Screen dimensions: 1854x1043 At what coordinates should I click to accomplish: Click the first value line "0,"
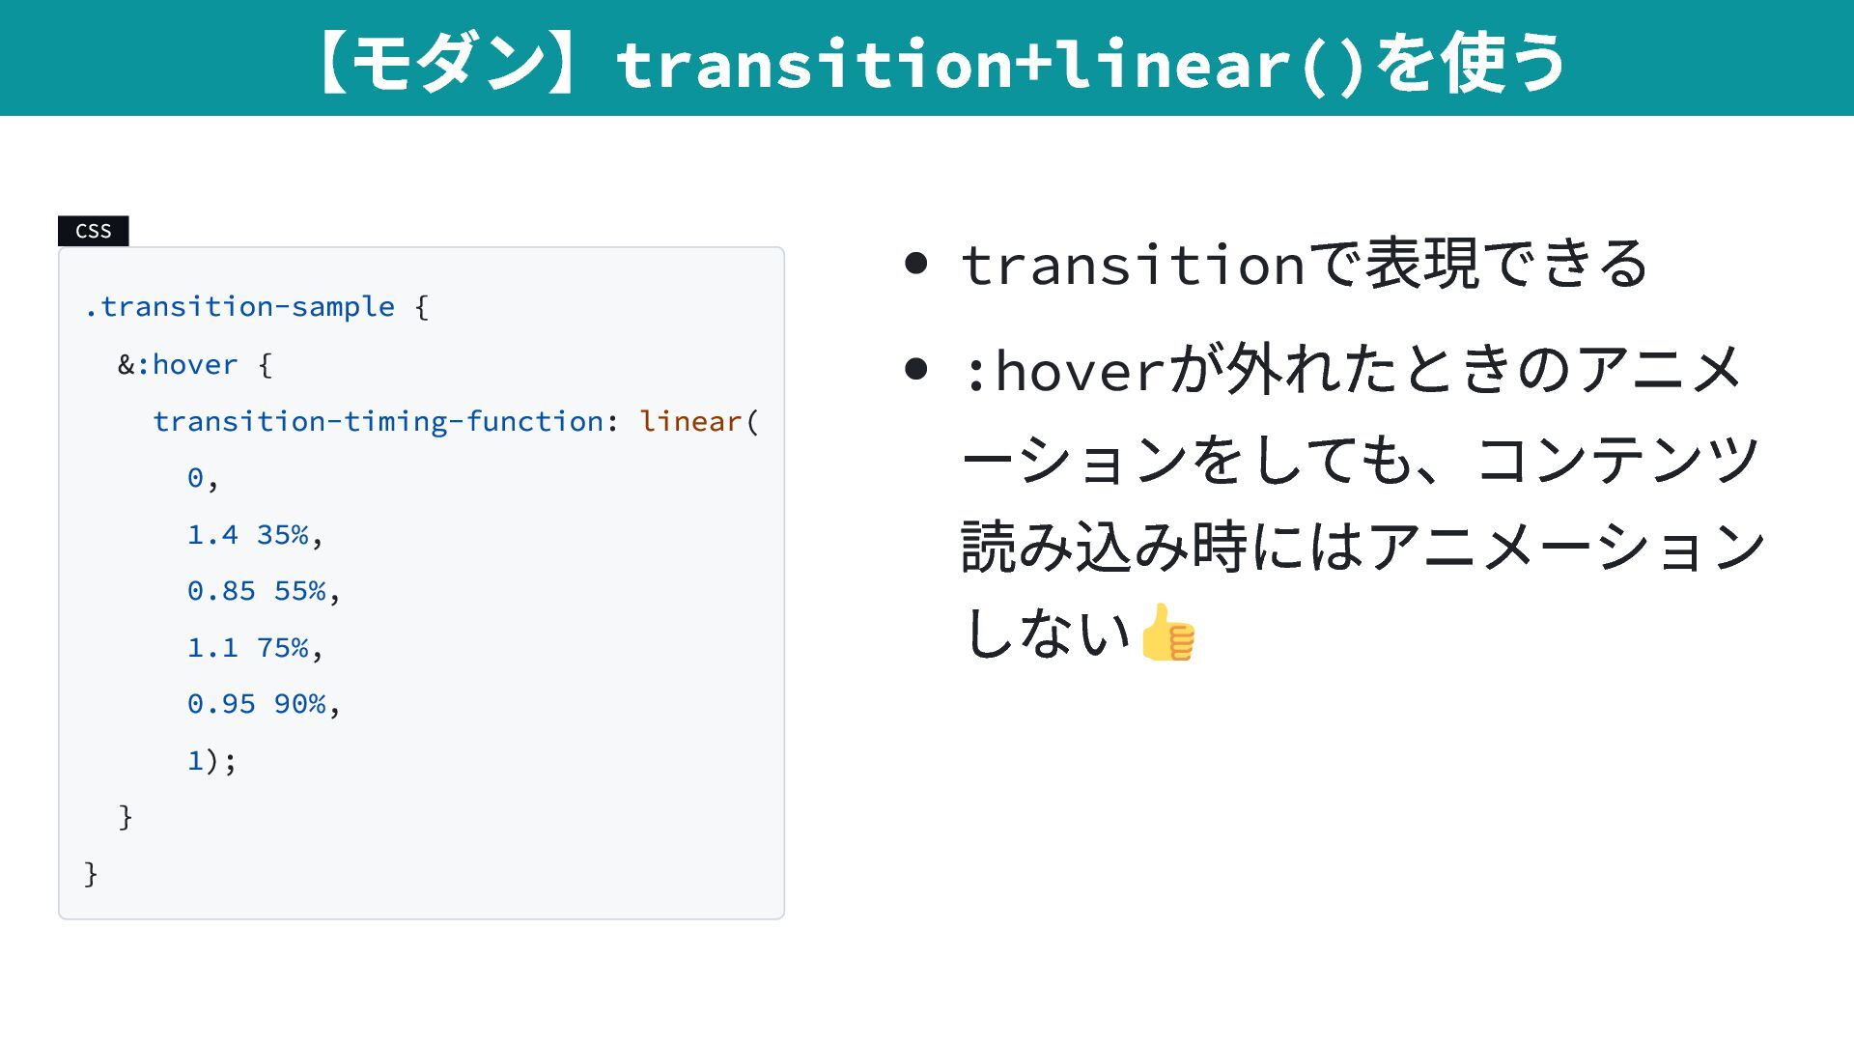click(203, 478)
